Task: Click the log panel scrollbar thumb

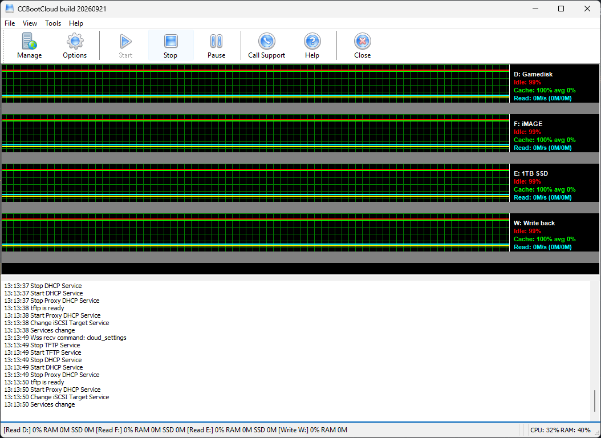Action: click(595, 401)
